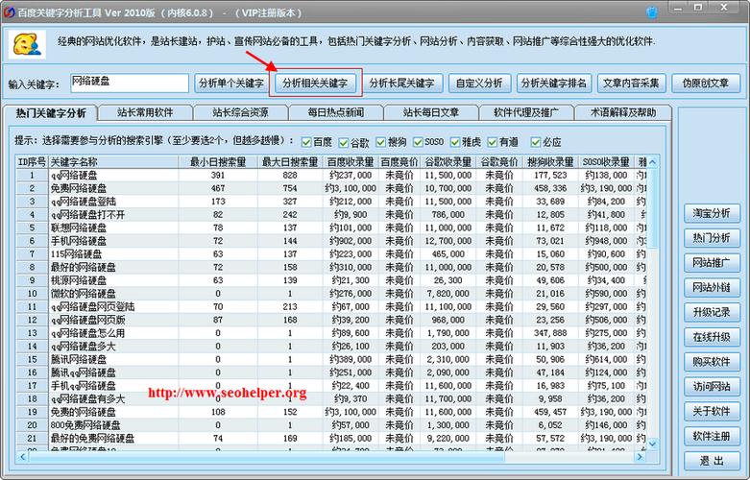The height and width of the screenshot is (480, 750).
Task: Click the 谷歌收录量 column header
Action: click(x=448, y=162)
